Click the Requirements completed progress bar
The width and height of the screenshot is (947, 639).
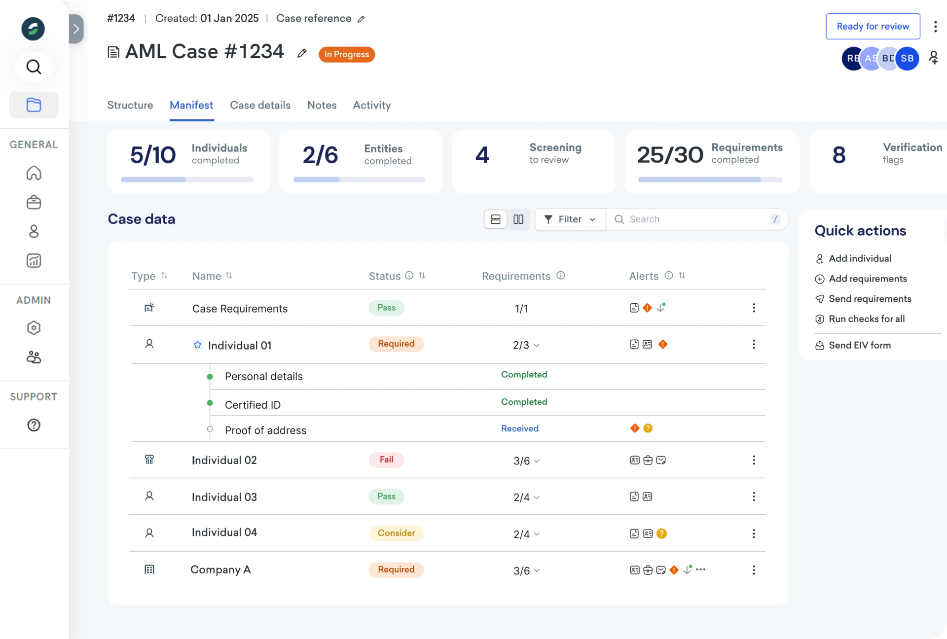[x=710, y=180]
